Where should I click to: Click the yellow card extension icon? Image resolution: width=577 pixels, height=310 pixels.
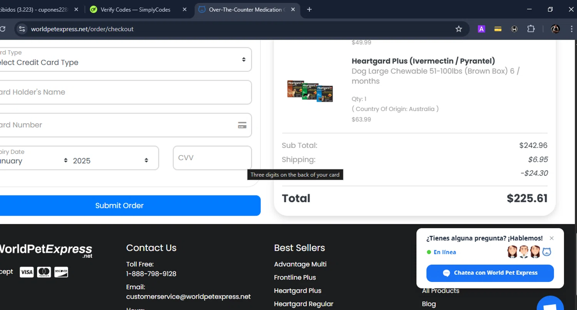coord(498,29)
